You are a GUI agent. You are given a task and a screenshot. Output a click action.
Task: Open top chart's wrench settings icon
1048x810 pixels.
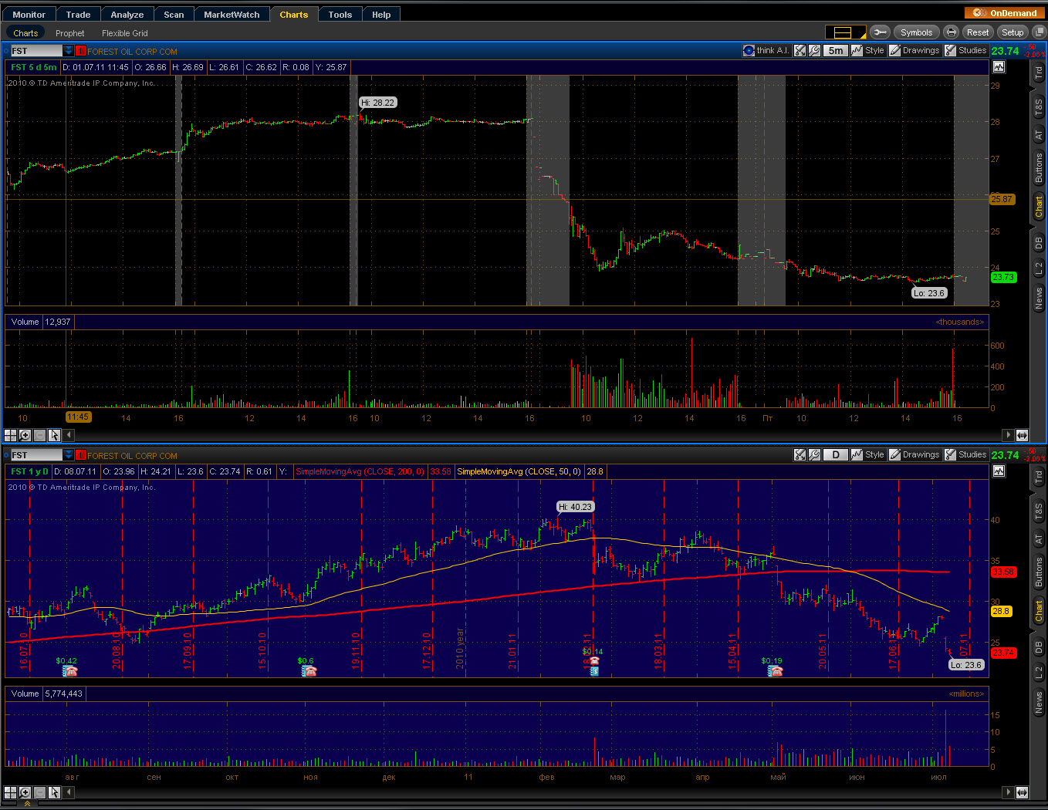click(814, 50)
